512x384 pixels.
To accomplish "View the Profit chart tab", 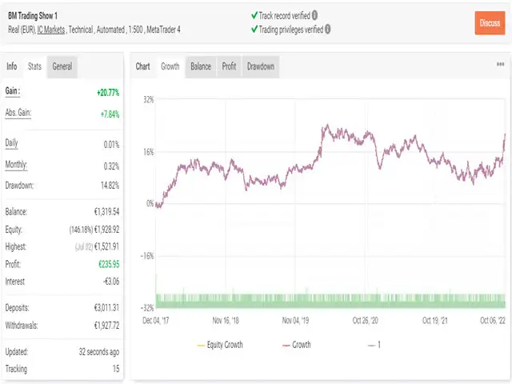I will click(x=229, y=66).
